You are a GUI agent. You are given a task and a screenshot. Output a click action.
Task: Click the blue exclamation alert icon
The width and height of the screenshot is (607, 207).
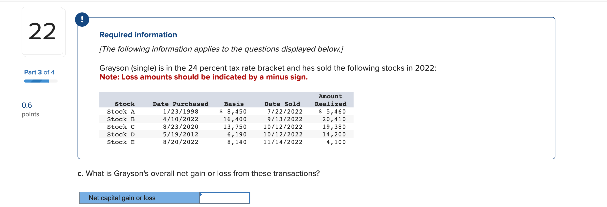(82, 20)
